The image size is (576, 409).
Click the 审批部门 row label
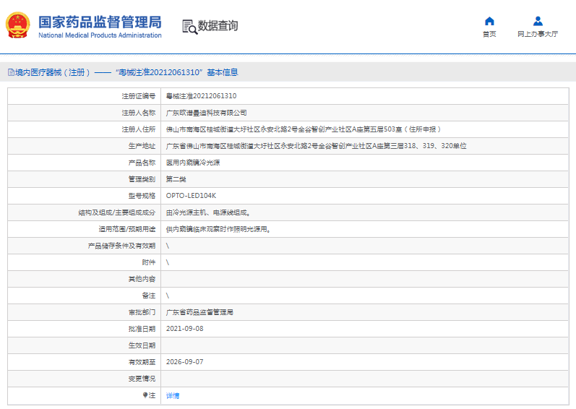142,312
